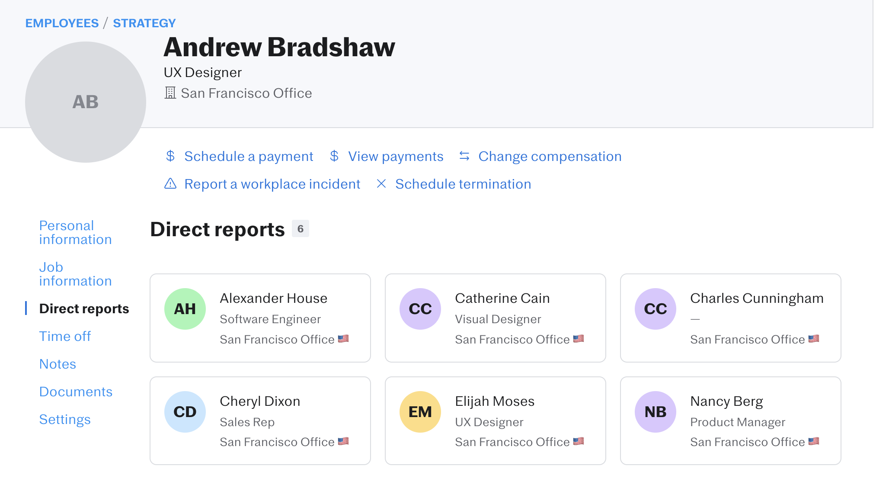Go to the Strategy breadcrumb link
The height and width of the screenshot is (501, 889).
tap(144, 23)
